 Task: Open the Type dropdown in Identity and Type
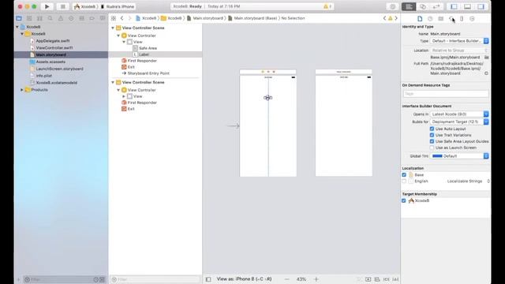click(459, 41)
